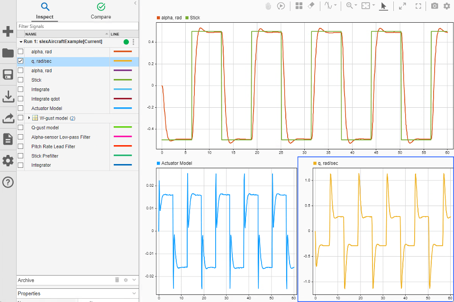Click the Save disk icon in sidebar
The height and width of the screenshot is (302, 454).
(x=8, y=75)
